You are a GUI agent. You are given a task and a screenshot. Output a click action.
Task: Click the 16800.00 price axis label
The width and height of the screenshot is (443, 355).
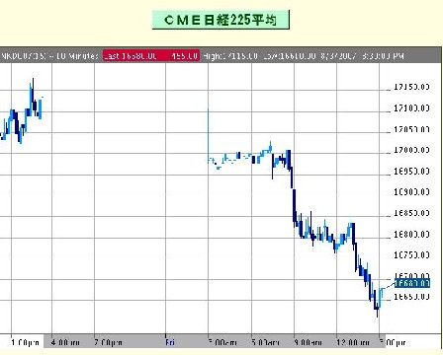click(411, 234)
